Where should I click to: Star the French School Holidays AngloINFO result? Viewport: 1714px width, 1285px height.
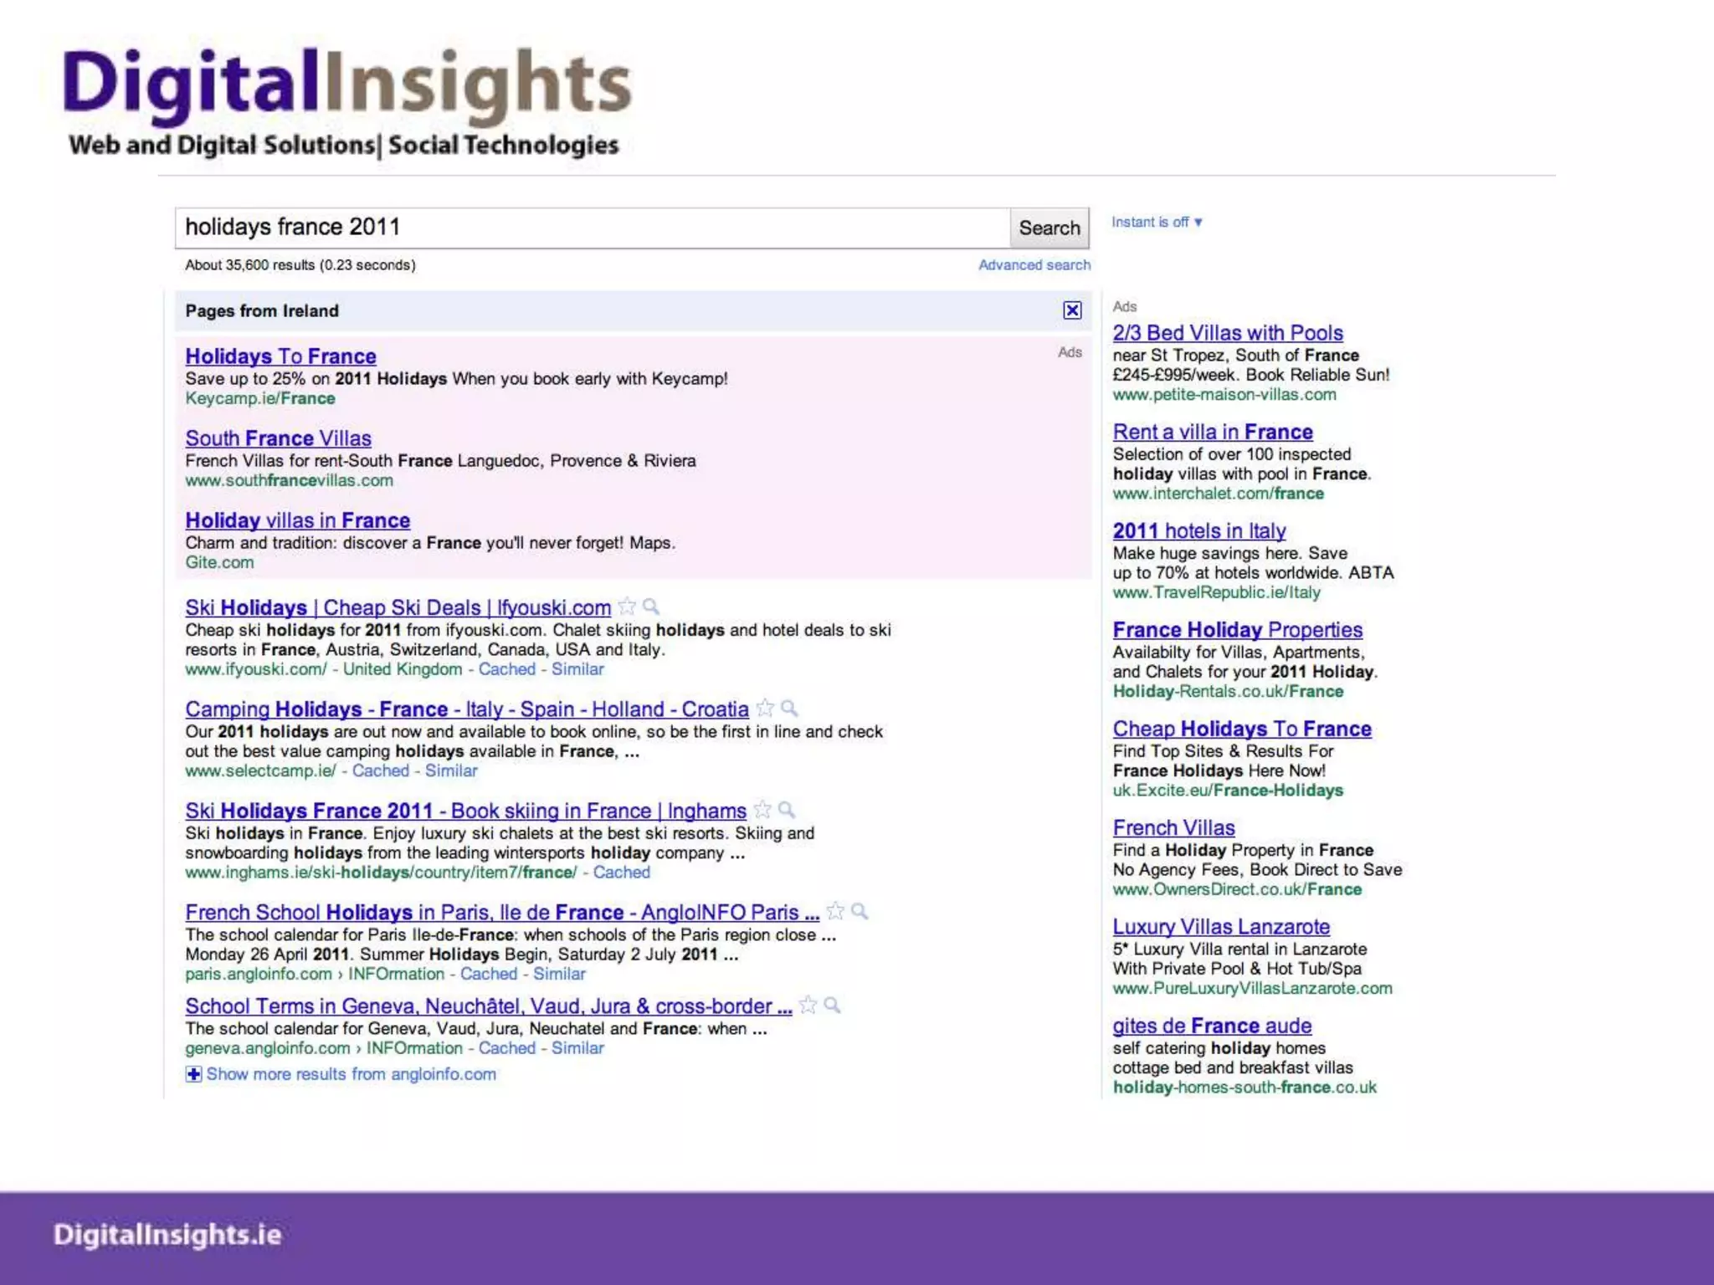coord(835,911)
